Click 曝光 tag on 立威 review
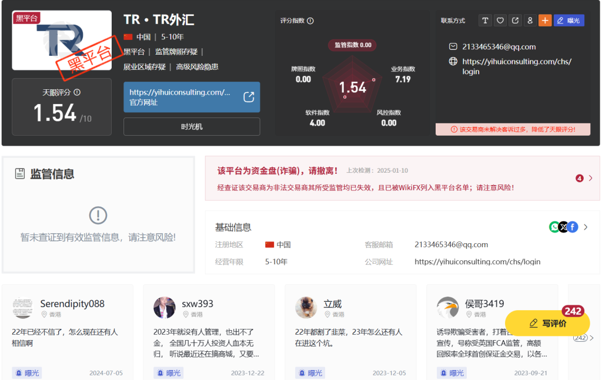Viewport: 602px width, 380px height. click(x=310, y=373)
